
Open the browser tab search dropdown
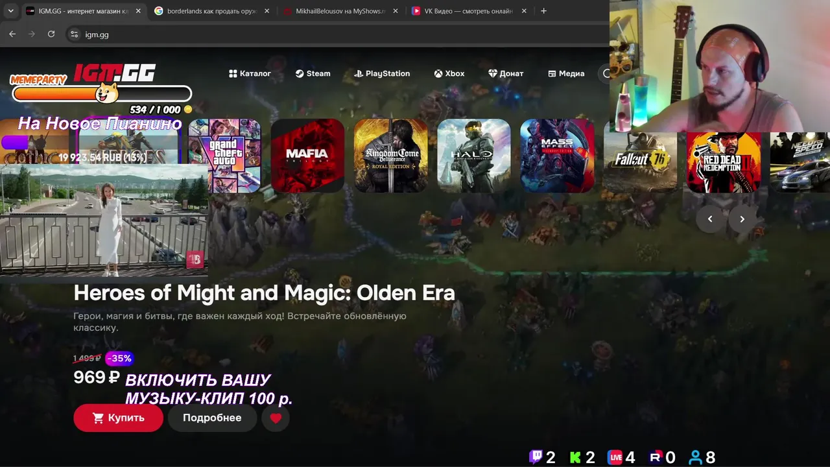pos(10,11)
